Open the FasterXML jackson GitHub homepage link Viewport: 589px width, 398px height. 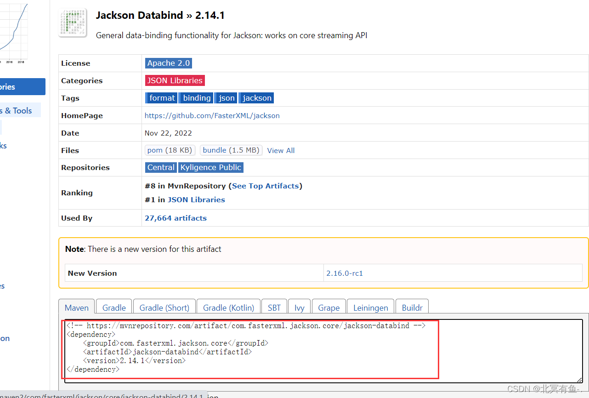click(212, 115)
